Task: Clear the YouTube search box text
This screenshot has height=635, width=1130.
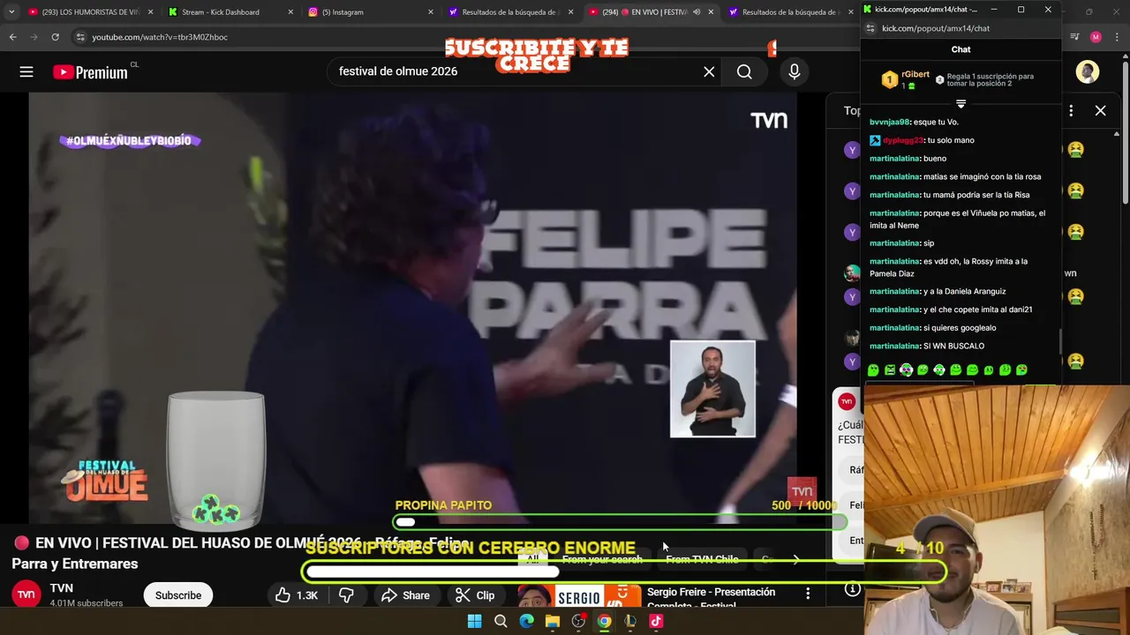Action: point(709,71)
